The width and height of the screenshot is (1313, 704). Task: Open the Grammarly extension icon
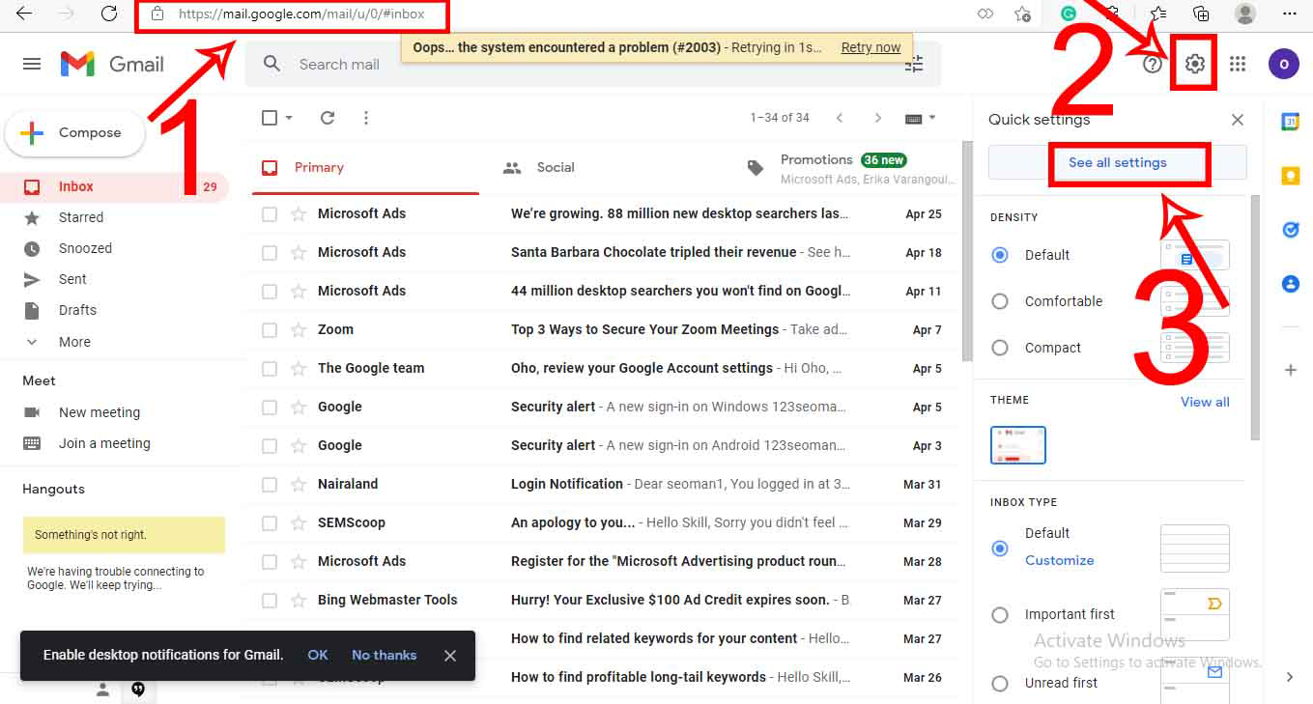(1069, 14)
